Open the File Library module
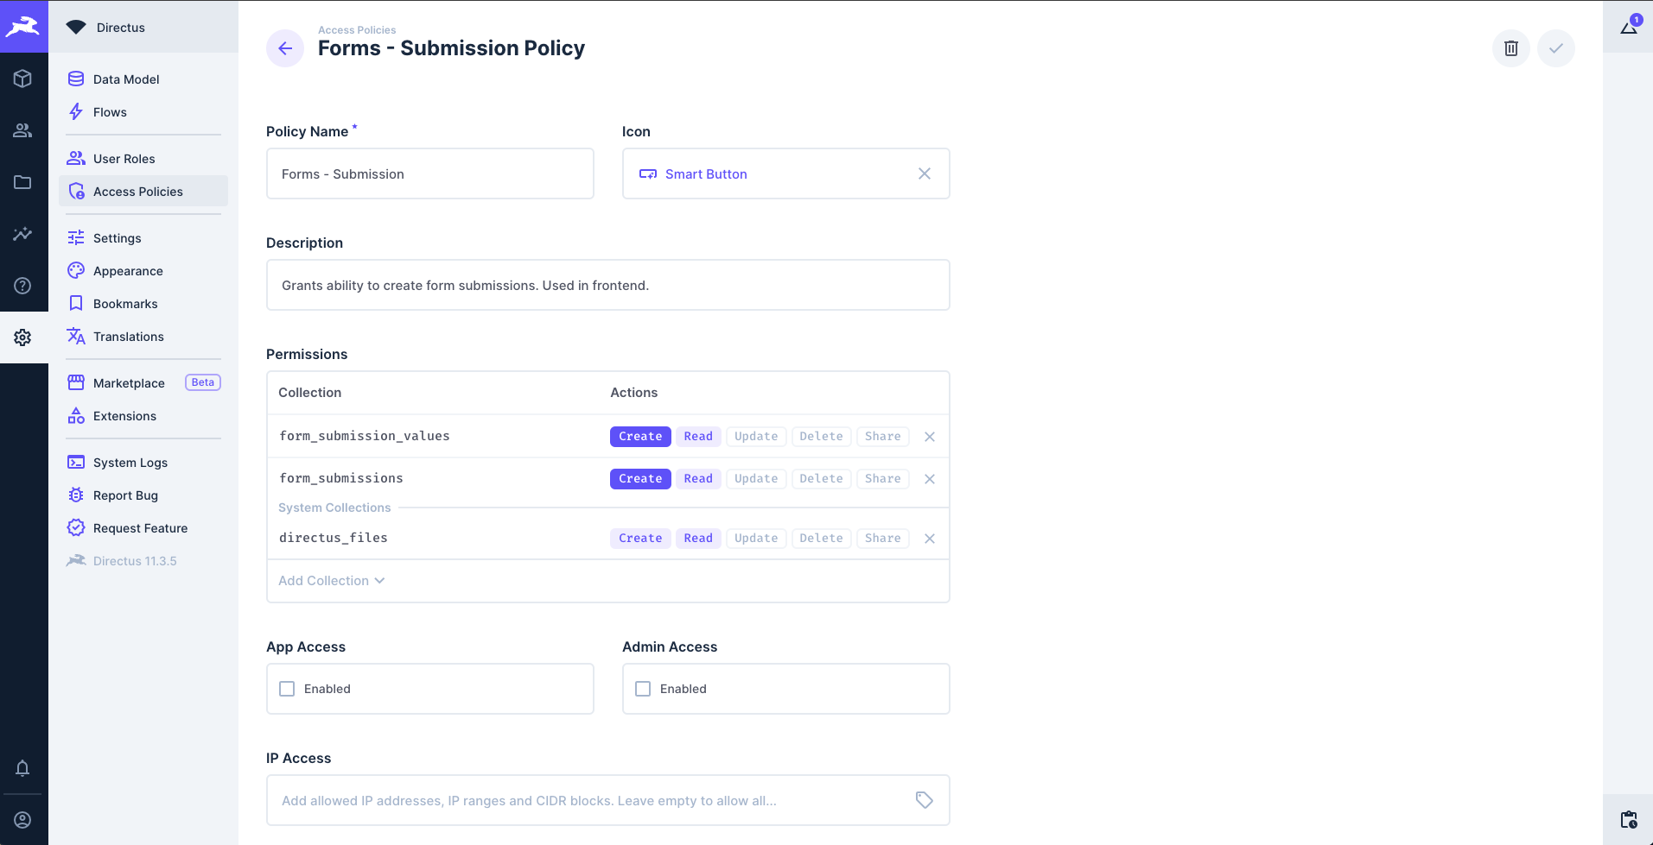 [22, 182]
